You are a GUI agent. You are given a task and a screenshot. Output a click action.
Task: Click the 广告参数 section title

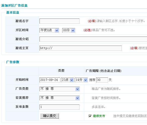point(13,62)
